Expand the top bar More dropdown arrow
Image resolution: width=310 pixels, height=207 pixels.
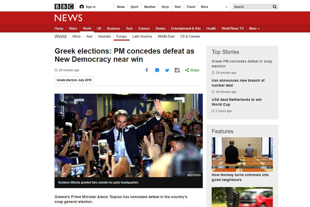click(227, 7)
